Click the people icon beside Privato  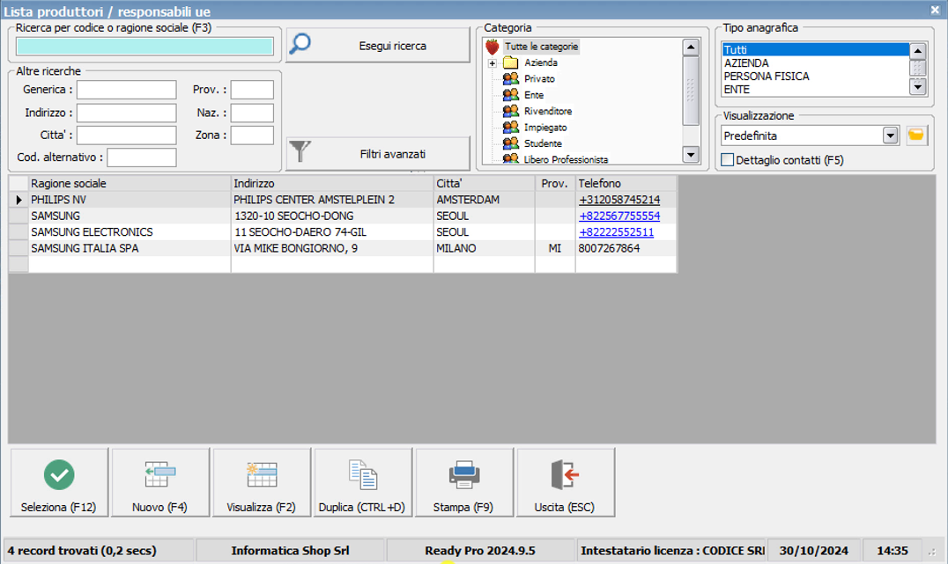(x=511, y=78)
